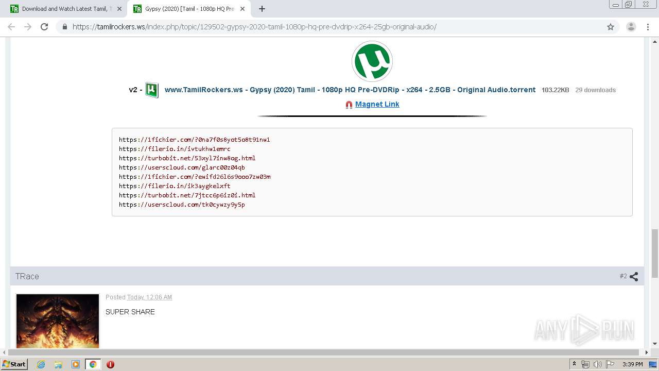Go forward to the next page
The width and height of the screenshot is (659, 371).
28,27
